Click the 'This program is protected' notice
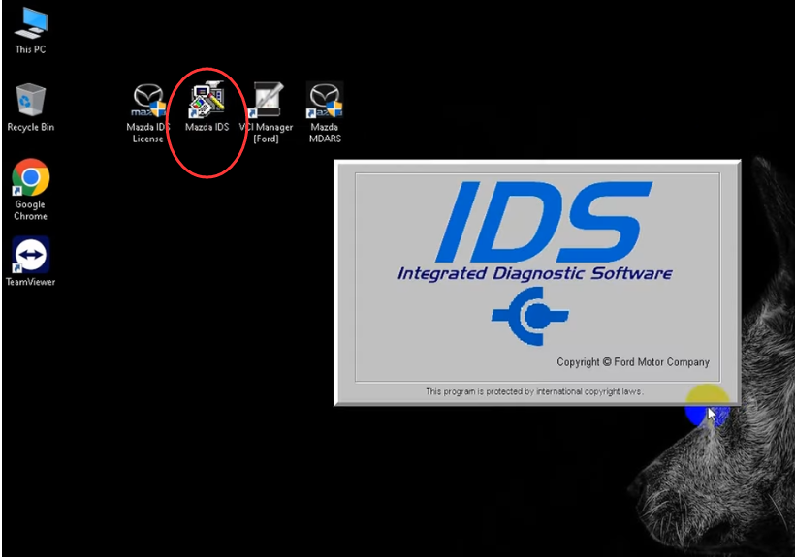The width and height of the screenshot is (795, 557). pyautogui.click(x=534, y=391)
